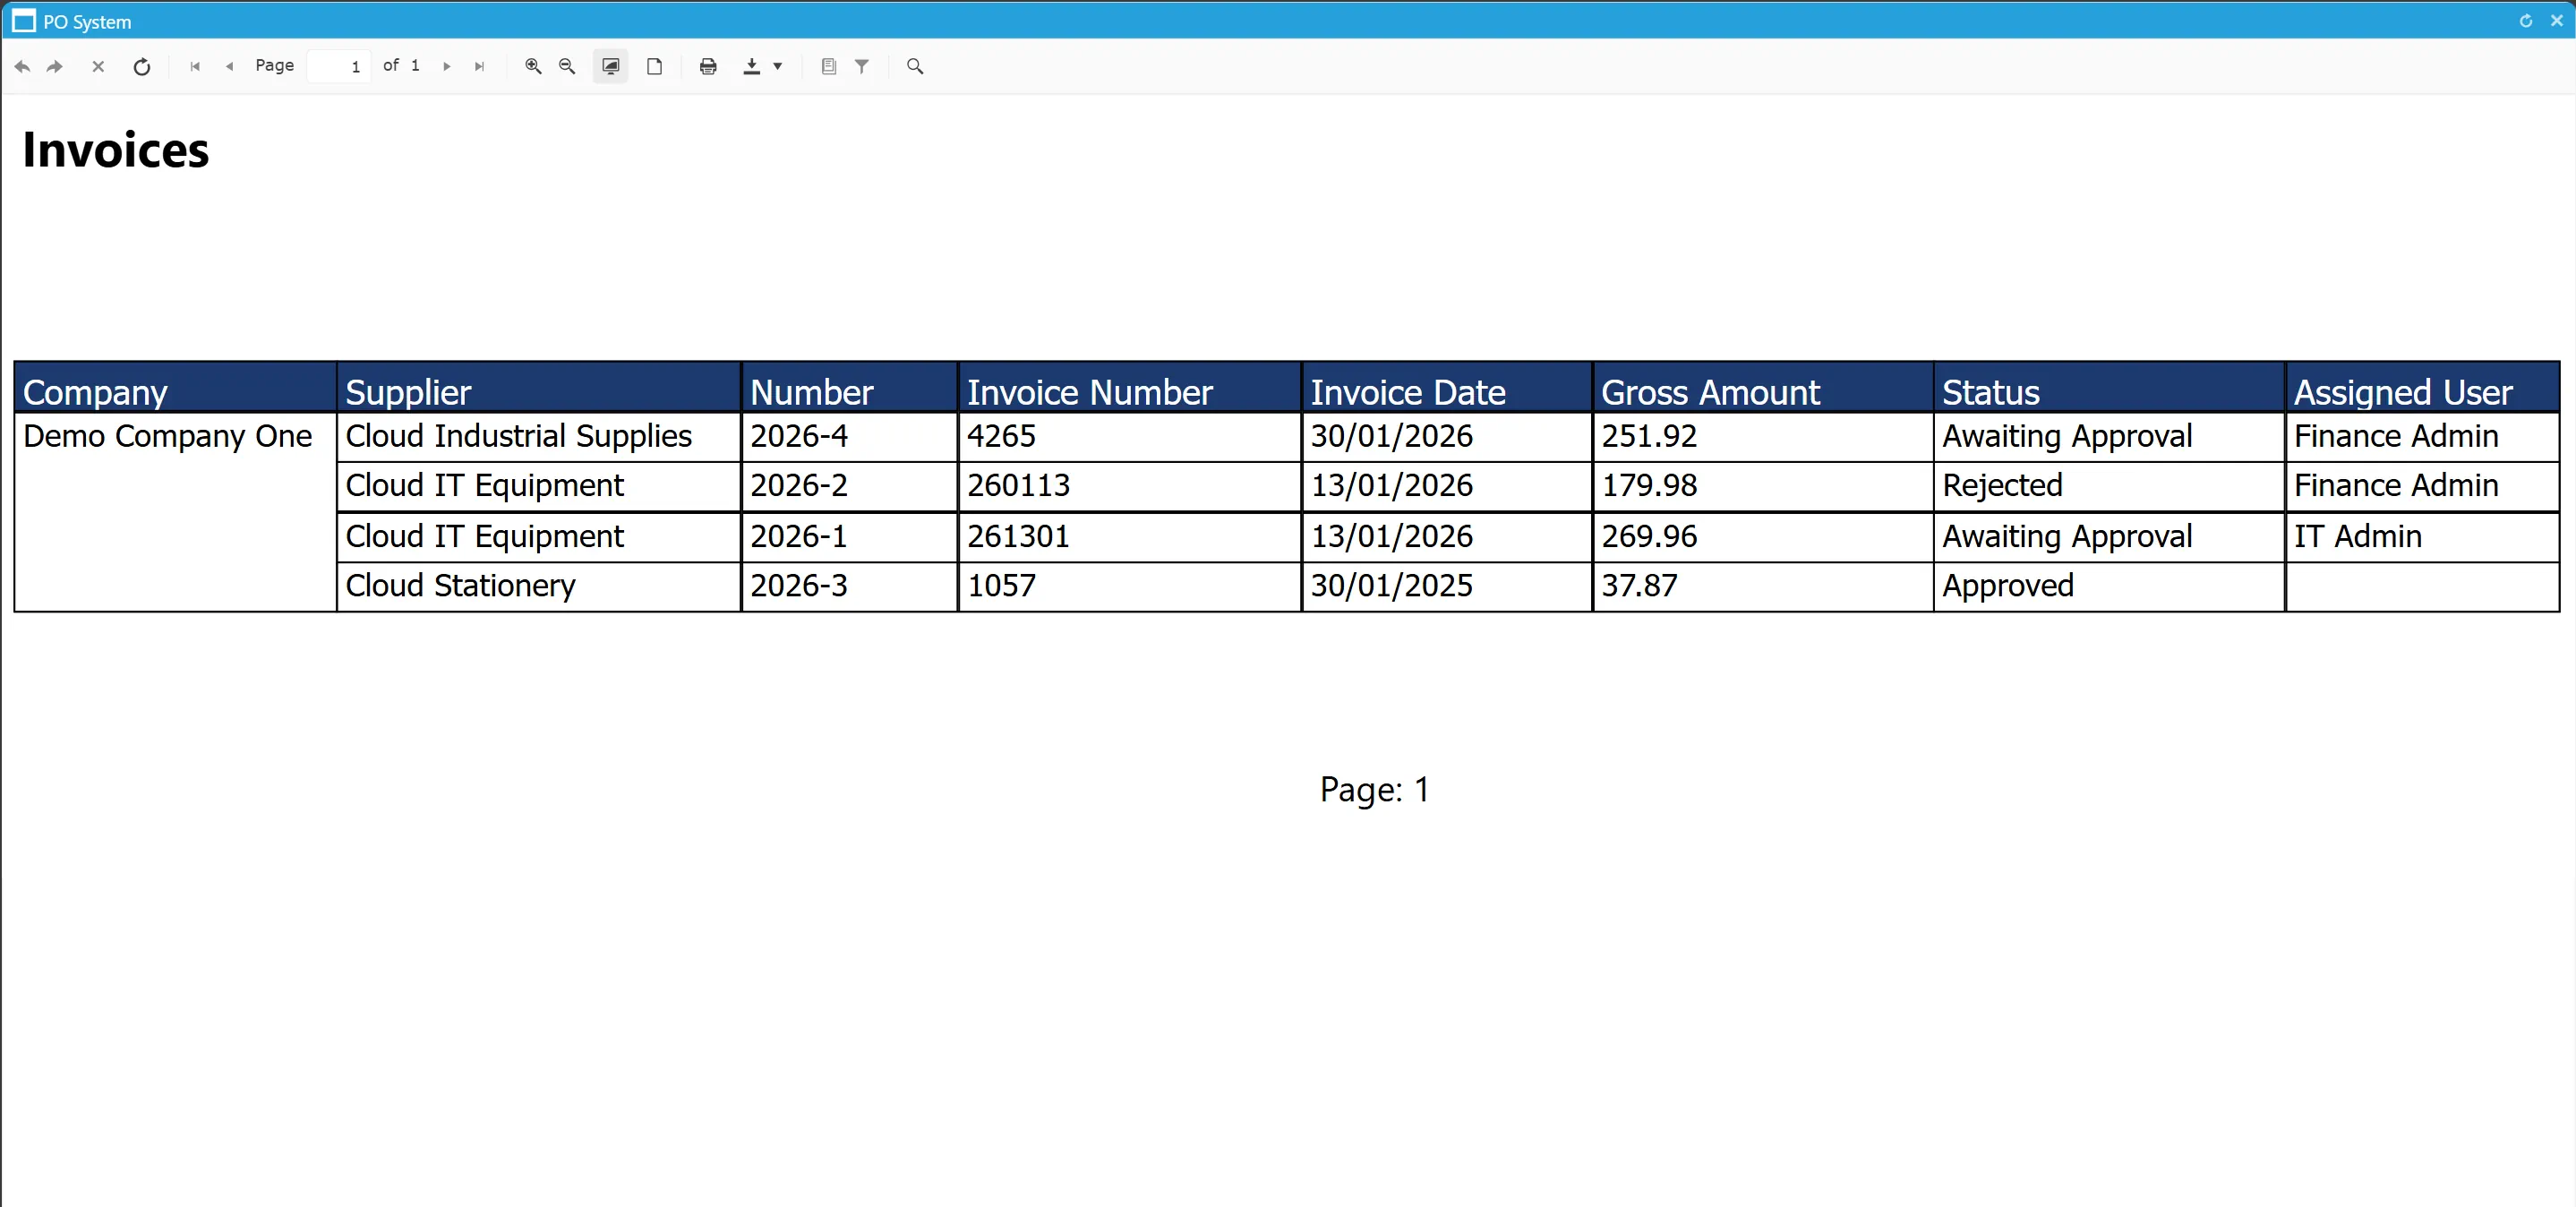This screenshot has height=1207, width=2576.
Task: Click the gross amount 179.98
Action: tap(1763, 487)
